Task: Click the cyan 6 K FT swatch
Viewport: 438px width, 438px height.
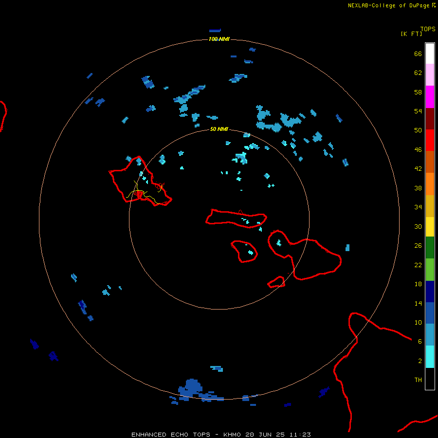Action: click(430, 356)
